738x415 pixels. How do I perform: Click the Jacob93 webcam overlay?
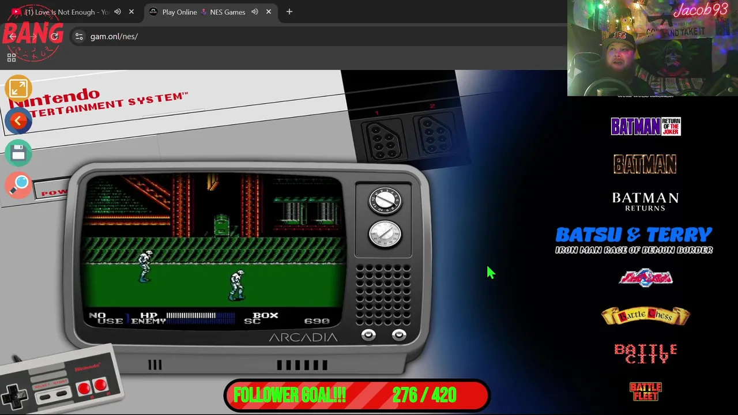point(653,48)
